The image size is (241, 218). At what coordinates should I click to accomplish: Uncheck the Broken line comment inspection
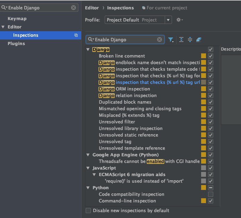pos(210,56)
